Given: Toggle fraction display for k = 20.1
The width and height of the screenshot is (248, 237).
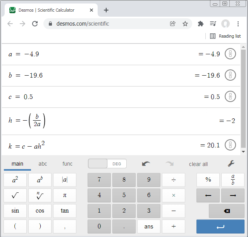Looking at the screenshot, I should (x=230, y=145).
